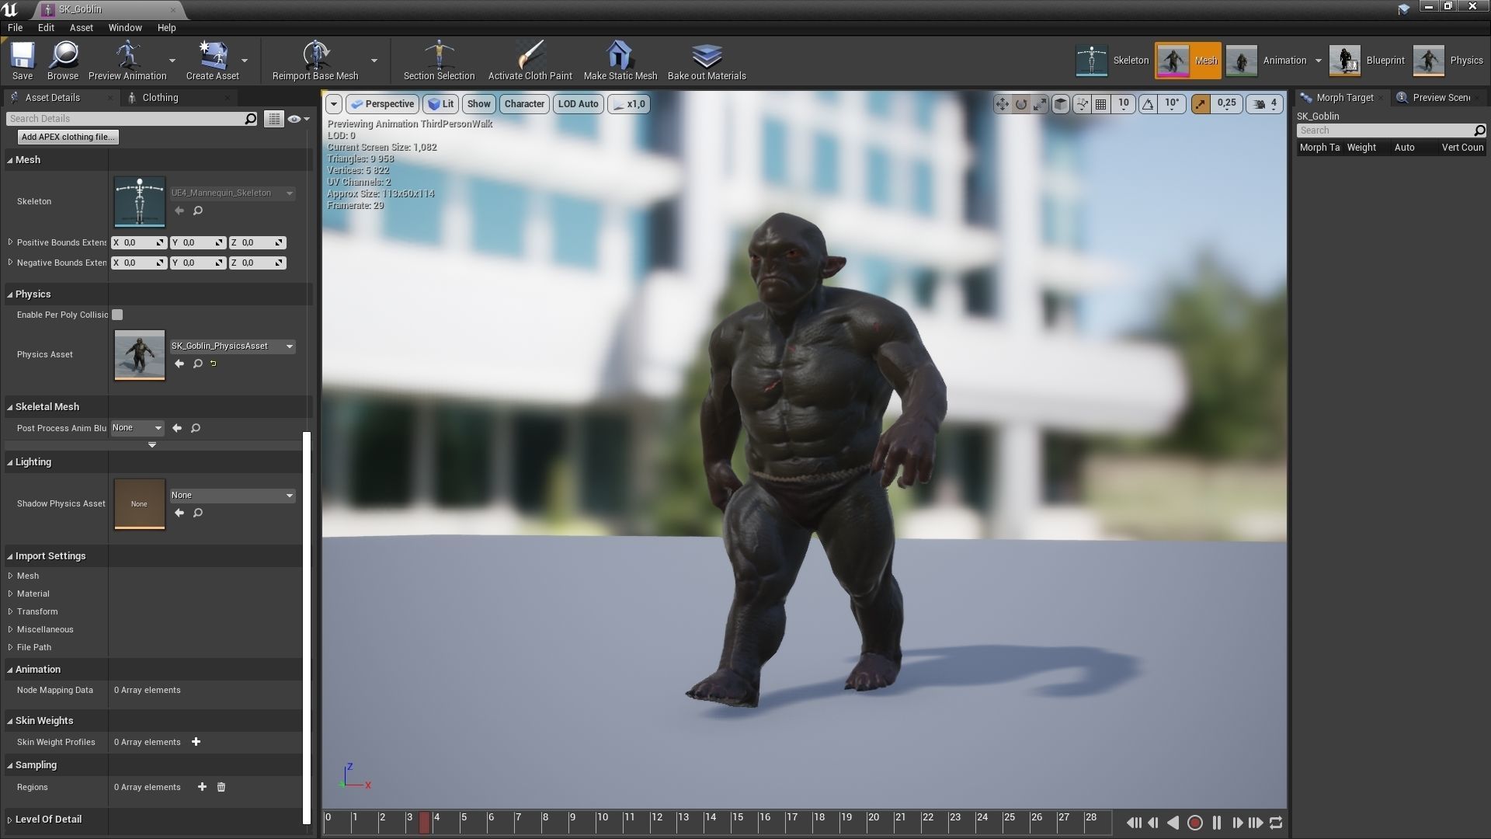Step one frame backward
This screenshot has width=1491, height=839.
tap(1153, 823)
